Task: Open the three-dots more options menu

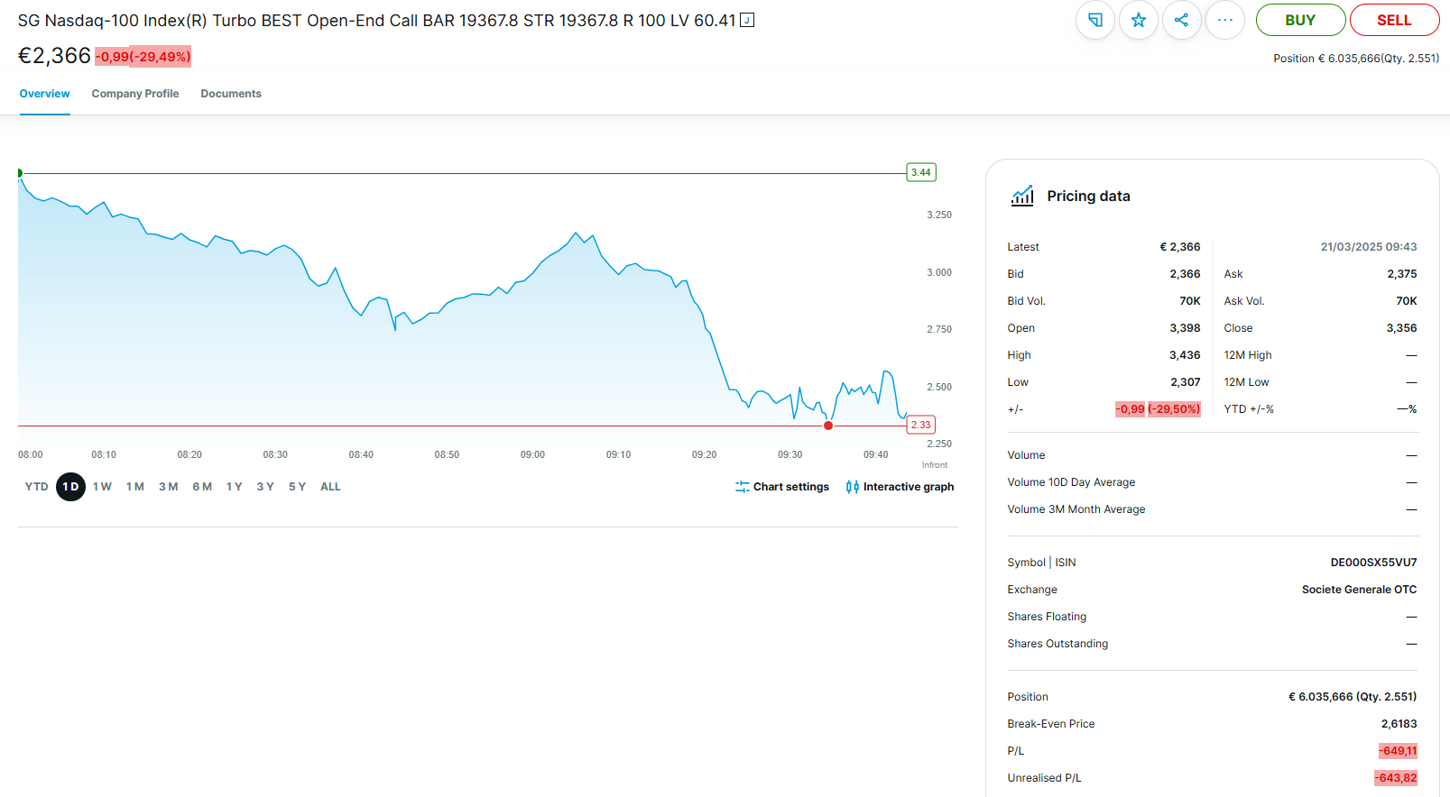Action: click(x=1224, y=20)
